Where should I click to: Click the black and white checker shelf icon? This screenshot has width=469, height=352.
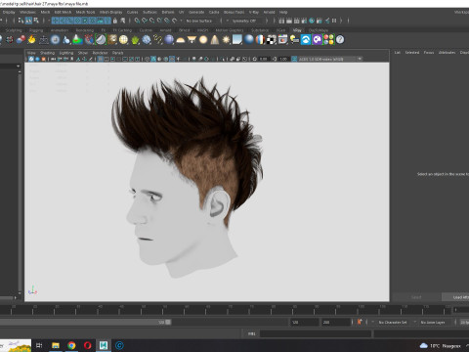pos(272,40)
